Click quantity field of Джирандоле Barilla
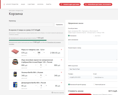 (41, 86)
